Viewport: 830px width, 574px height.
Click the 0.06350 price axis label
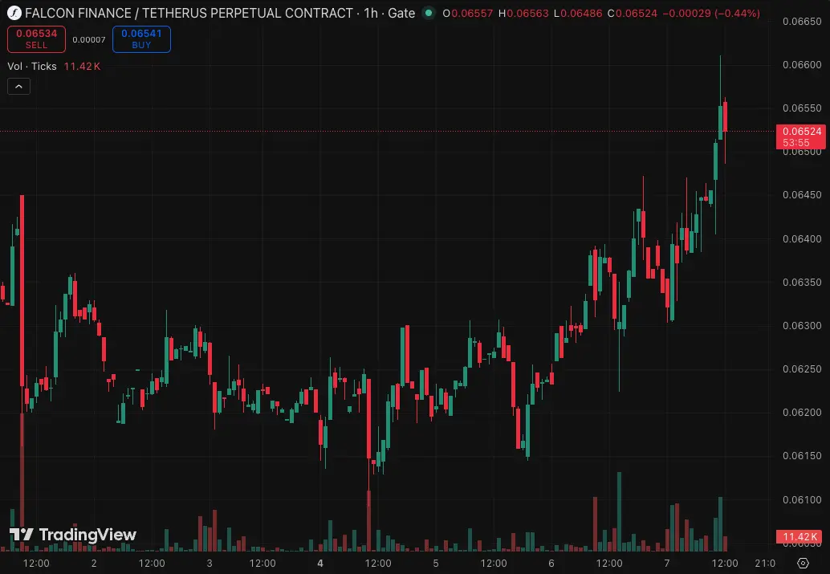[x=802, y=283]
